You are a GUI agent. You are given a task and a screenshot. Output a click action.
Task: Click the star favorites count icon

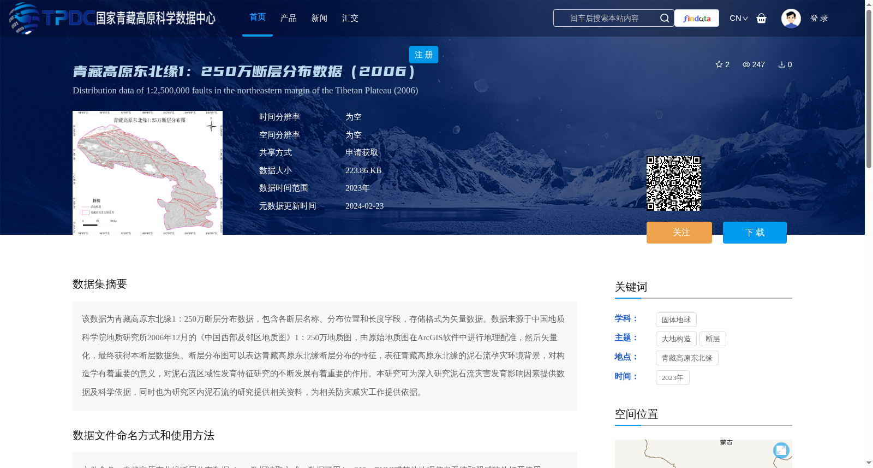pos(719,64)
